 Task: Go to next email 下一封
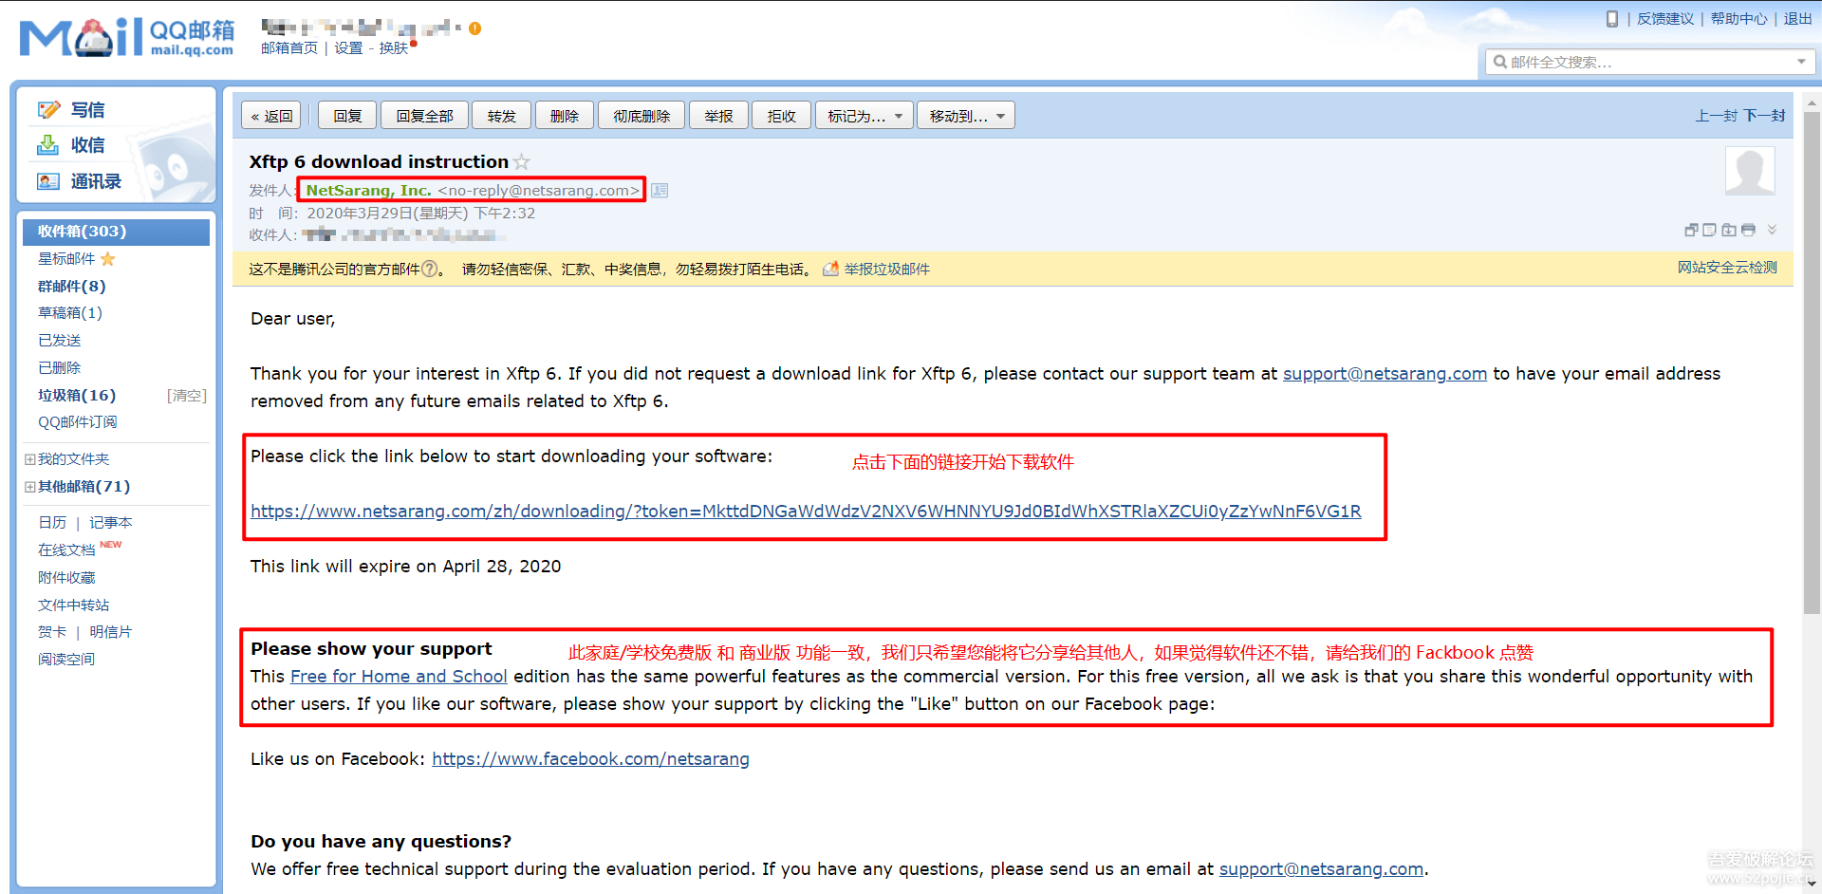point(1765,116)
